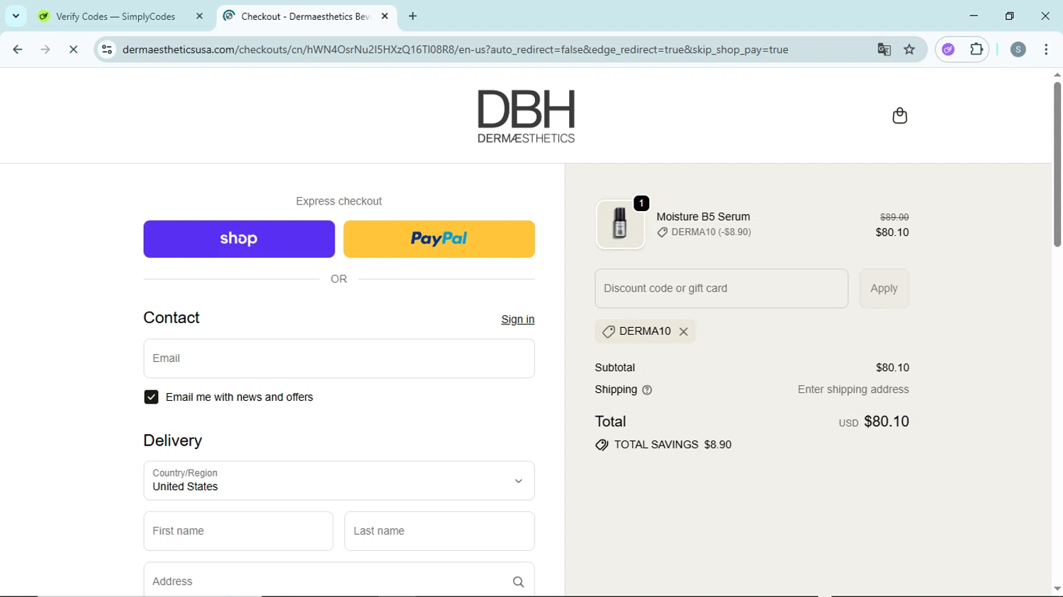The width and height of the screenshot is (1063, 597).
Task: Click the address search magnifier icon
Action: point(518,581)
